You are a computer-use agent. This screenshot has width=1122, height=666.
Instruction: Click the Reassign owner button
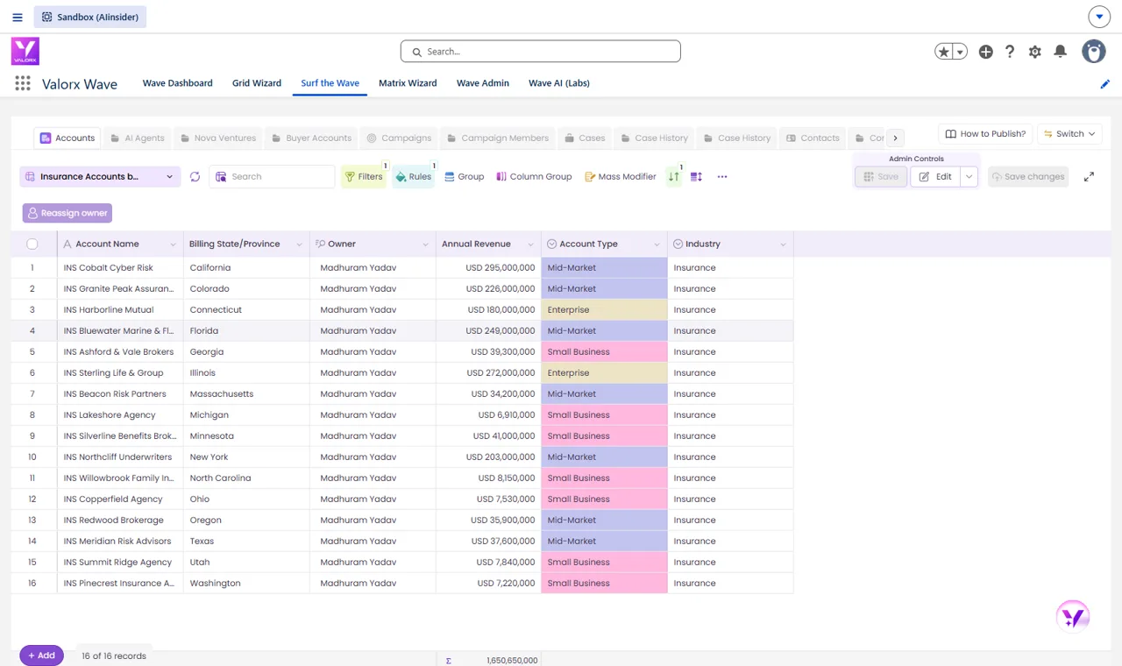67,213
